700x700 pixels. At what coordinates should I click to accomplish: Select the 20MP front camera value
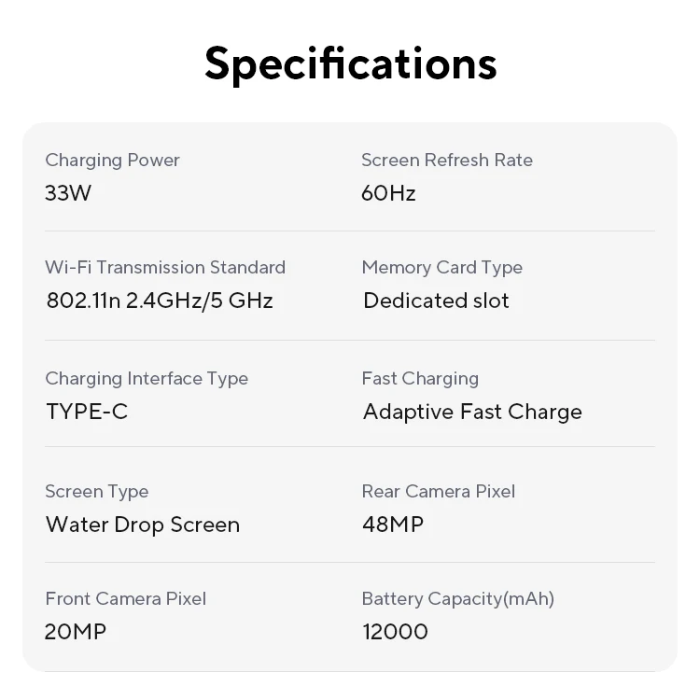pos(76,633)
